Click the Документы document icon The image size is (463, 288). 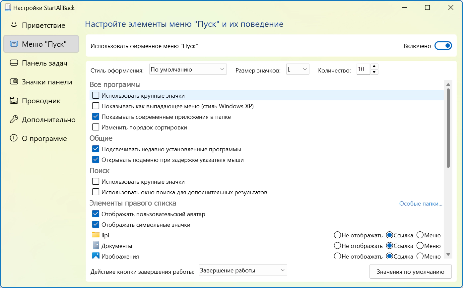[96, 246]
